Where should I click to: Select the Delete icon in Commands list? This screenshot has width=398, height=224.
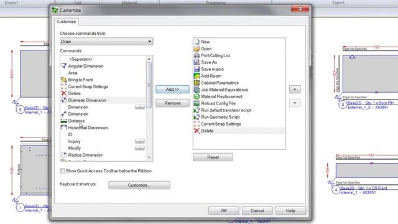pos(63,93)
